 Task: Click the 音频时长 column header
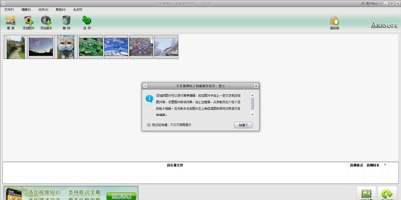[373, 165]
